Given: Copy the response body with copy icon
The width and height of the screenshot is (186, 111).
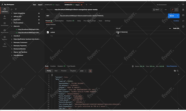Looking at the screenshot, I should 175,71.
